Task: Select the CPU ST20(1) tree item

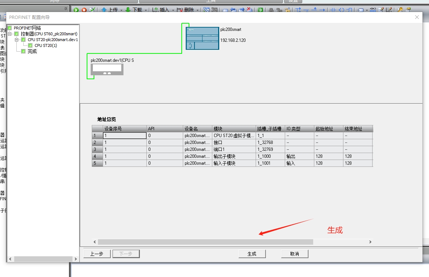Action: (x=46, y=45)
